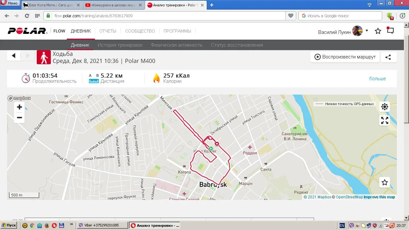Image resolution: width=409 pixels, height=230 pixels.
Task: Zoom in on the map
Action: click(19, 107)
